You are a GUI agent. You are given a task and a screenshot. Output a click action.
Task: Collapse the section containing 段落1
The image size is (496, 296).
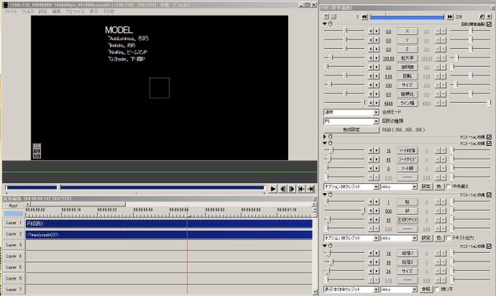(325, 246)
